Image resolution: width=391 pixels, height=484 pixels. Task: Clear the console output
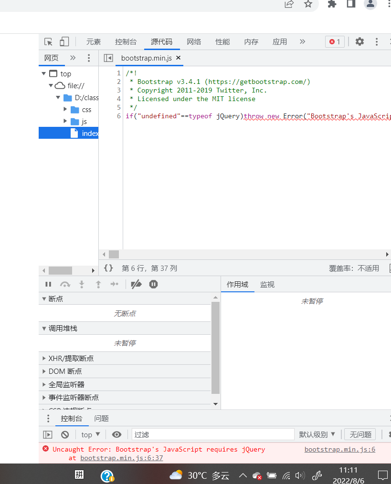pos(65,434)
